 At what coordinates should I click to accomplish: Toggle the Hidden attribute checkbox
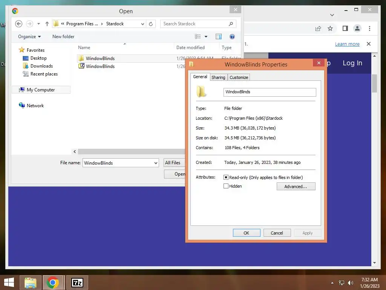pyautogui.click(x=226, y=186)
